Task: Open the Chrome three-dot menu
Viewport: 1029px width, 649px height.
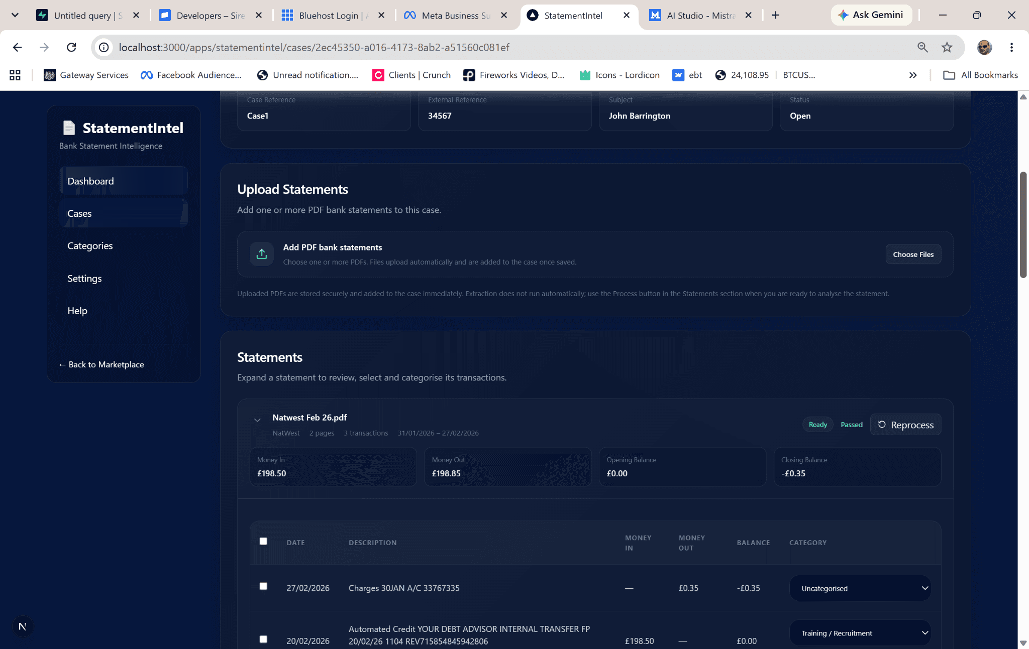Action: pos(1011,47)
